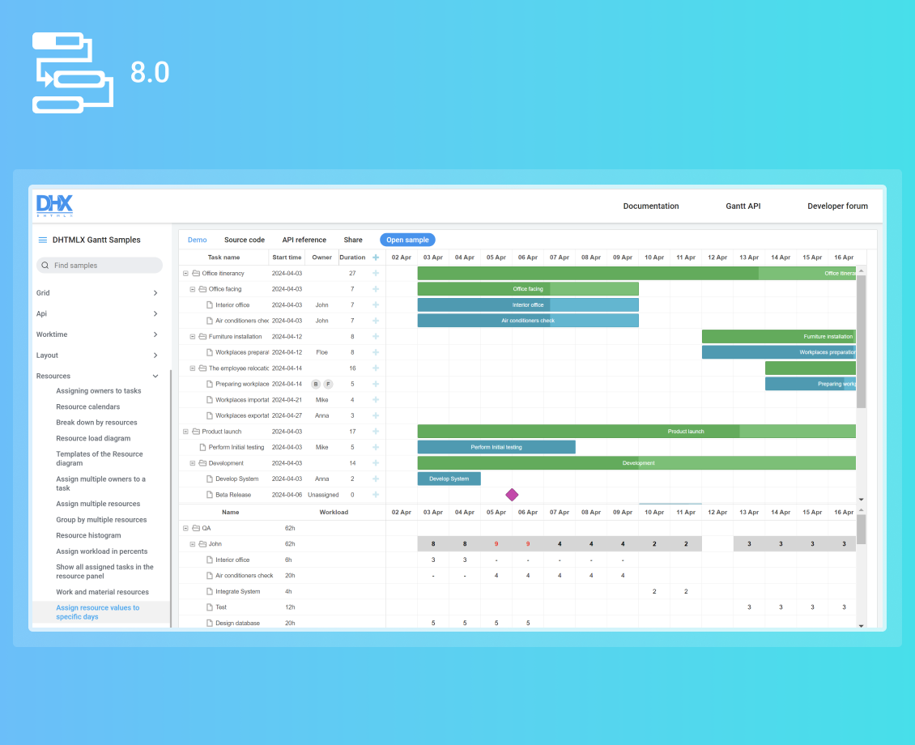Image resolution: width=915 pixels, height=745 pixels.
Task: Add a subtask via plus icon on Office itinerancy
Action: pos(375,273)
